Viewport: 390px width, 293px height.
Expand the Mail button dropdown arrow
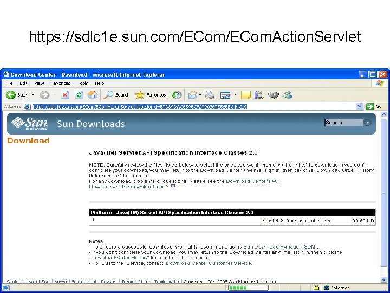tap(200, 95)
